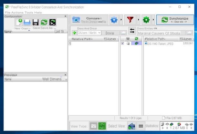Click left Relative Path column header

point(86,39)
